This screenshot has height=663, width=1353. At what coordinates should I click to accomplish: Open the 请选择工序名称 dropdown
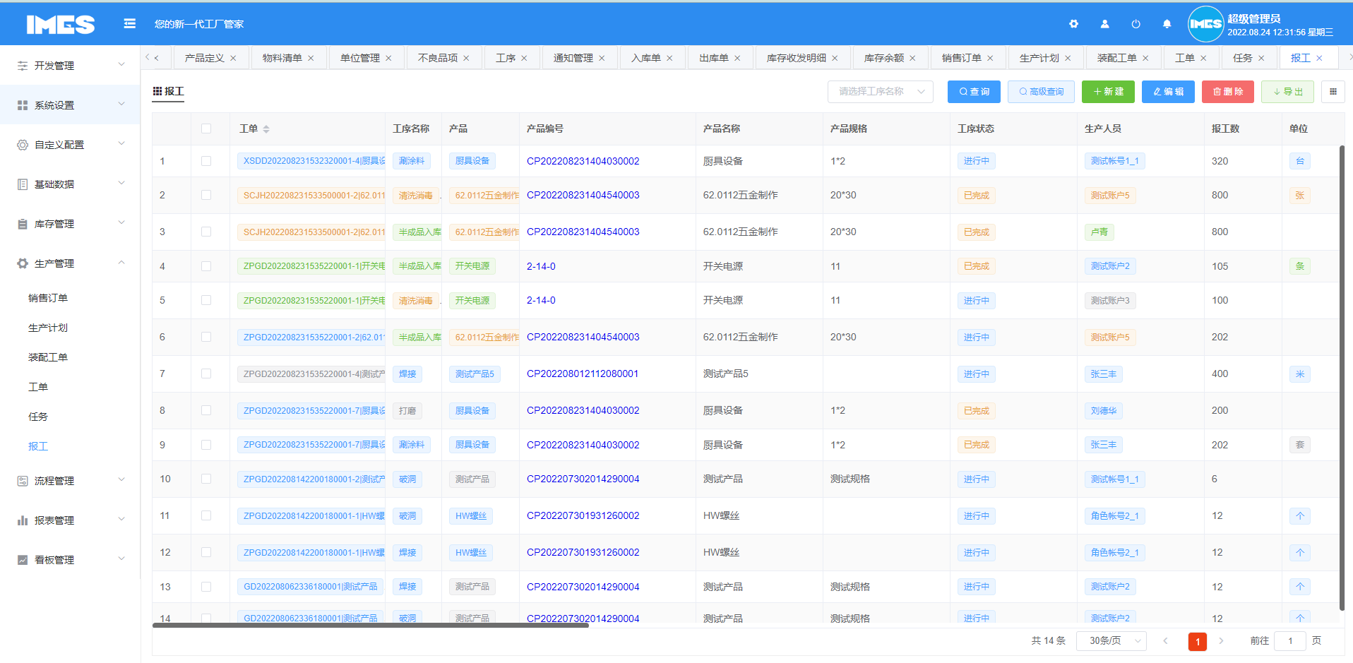pyautogui.click(x=881, y=92)
